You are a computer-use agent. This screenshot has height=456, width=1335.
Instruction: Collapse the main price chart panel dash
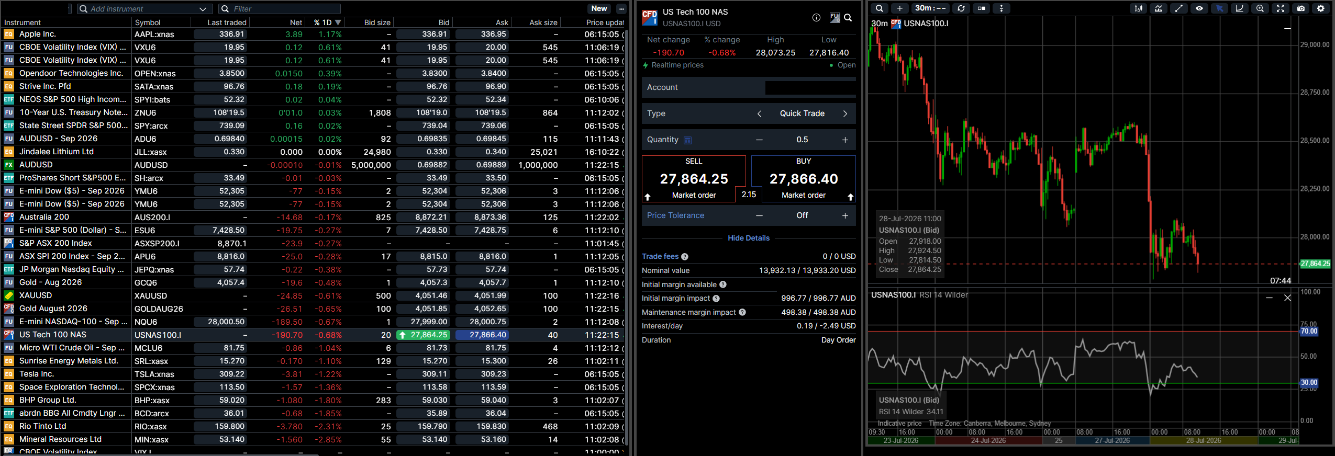1287,28
